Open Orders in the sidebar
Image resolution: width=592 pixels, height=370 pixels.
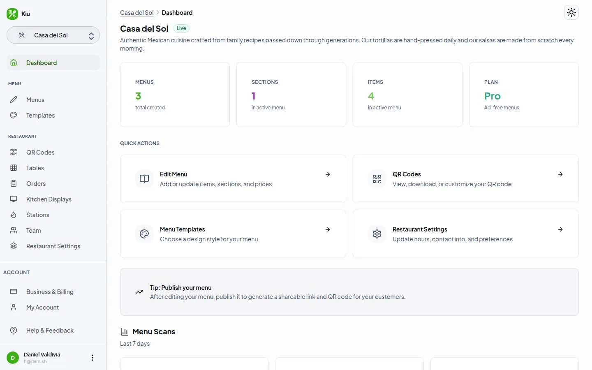(53, 183)
